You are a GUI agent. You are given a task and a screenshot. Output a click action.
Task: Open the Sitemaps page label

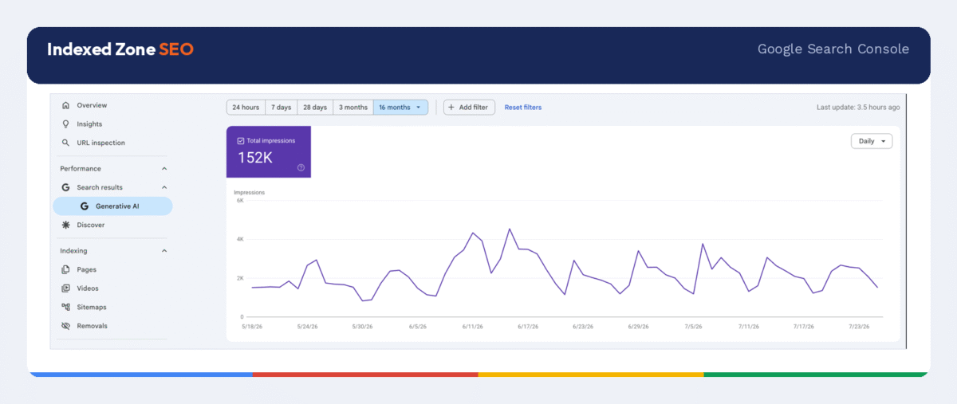point(92,307)
